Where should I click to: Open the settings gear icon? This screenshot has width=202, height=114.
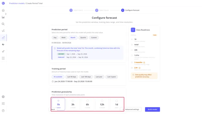coord(3,97)
